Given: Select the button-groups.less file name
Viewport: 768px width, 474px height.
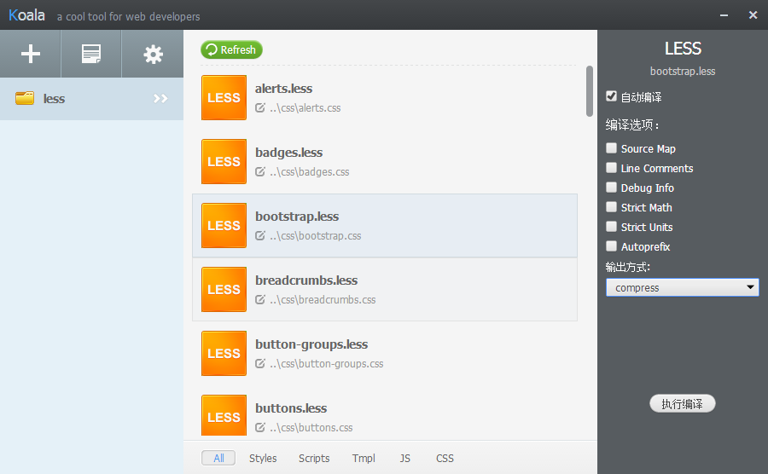Looking at the screenshot, I should 311,345.
